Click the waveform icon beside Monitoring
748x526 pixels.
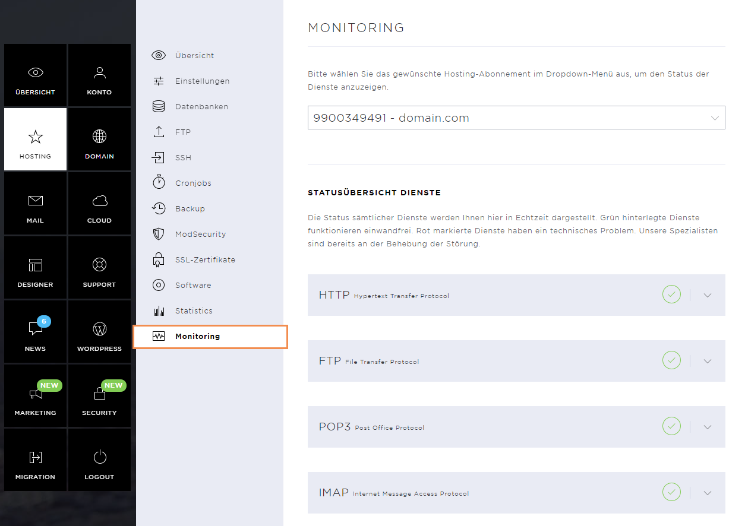click(159, 336)
